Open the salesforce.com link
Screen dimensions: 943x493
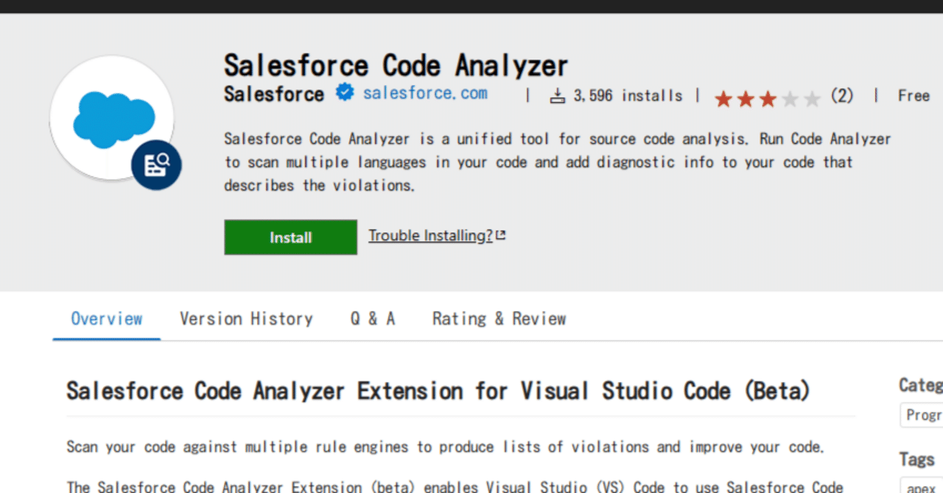[425, 93]
